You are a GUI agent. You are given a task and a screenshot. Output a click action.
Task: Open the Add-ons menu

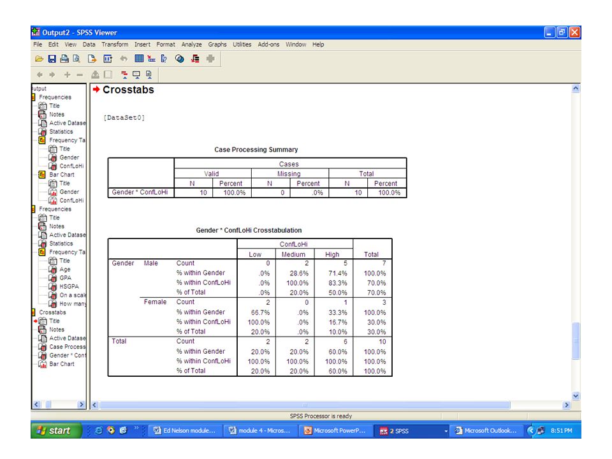268,45
